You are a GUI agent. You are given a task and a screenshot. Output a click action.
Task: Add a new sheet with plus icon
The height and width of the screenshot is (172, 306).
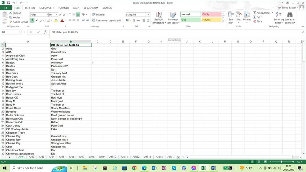pos(178,157)
